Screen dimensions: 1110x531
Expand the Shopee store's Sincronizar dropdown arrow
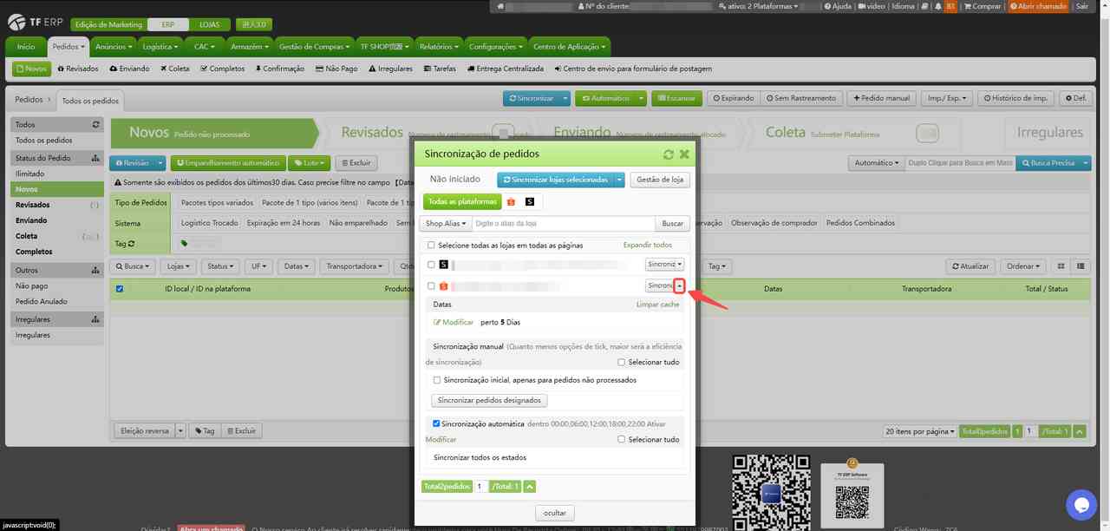coord(680,285)
